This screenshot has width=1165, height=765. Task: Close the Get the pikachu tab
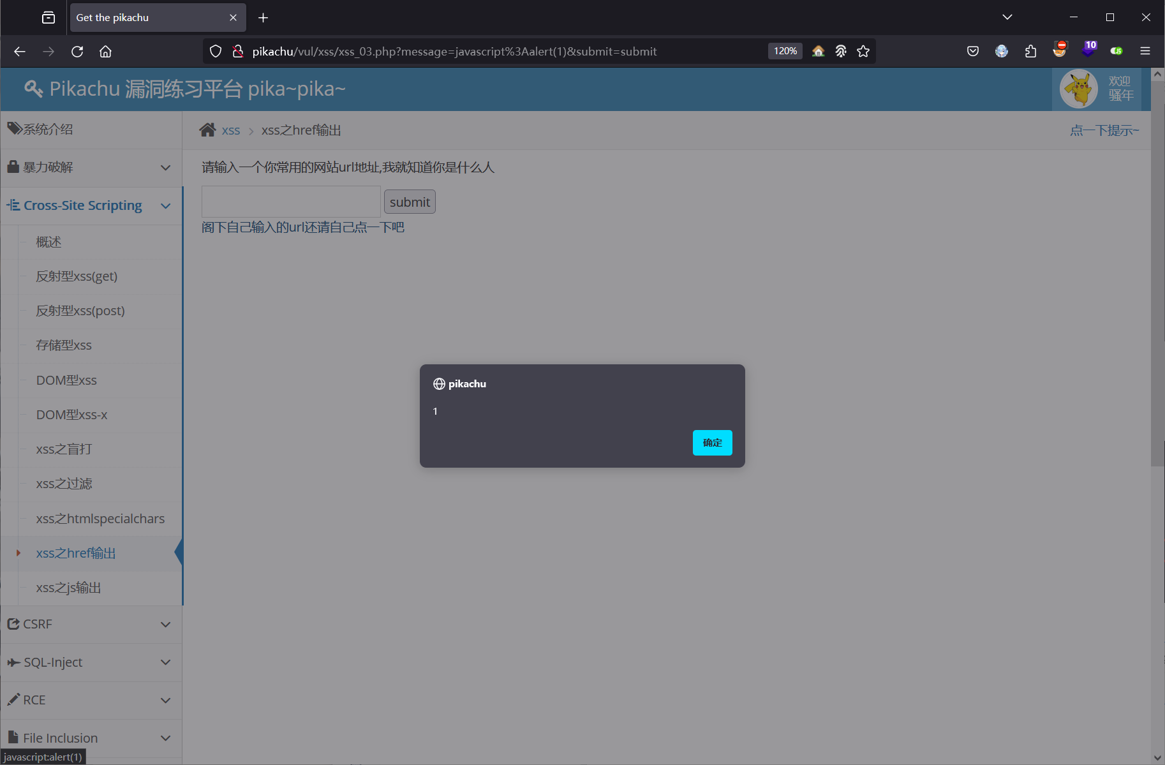pos(233,17)
